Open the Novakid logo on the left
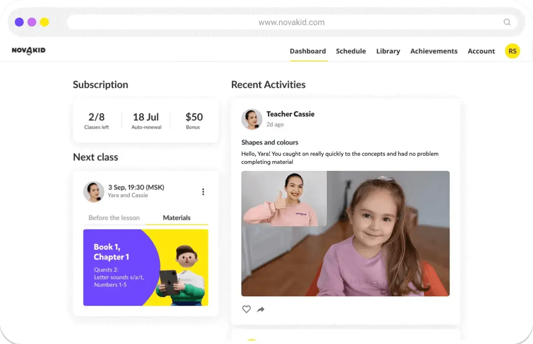 28,51
